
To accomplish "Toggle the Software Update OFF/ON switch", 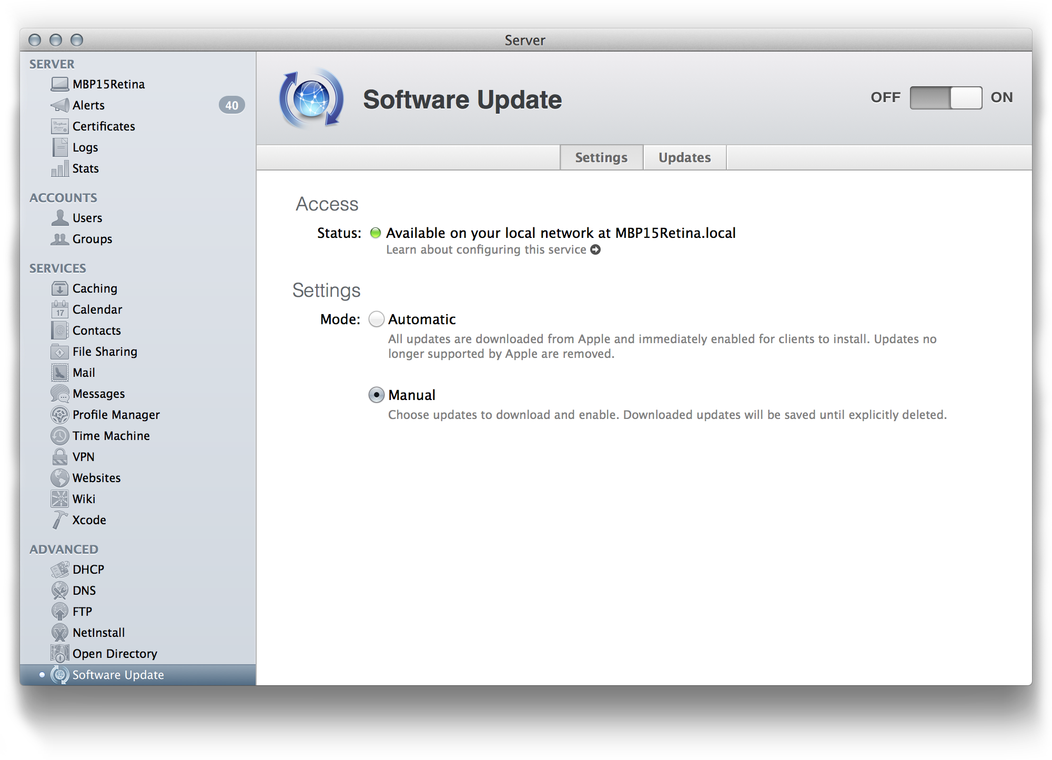I will [x=946, y=98].
